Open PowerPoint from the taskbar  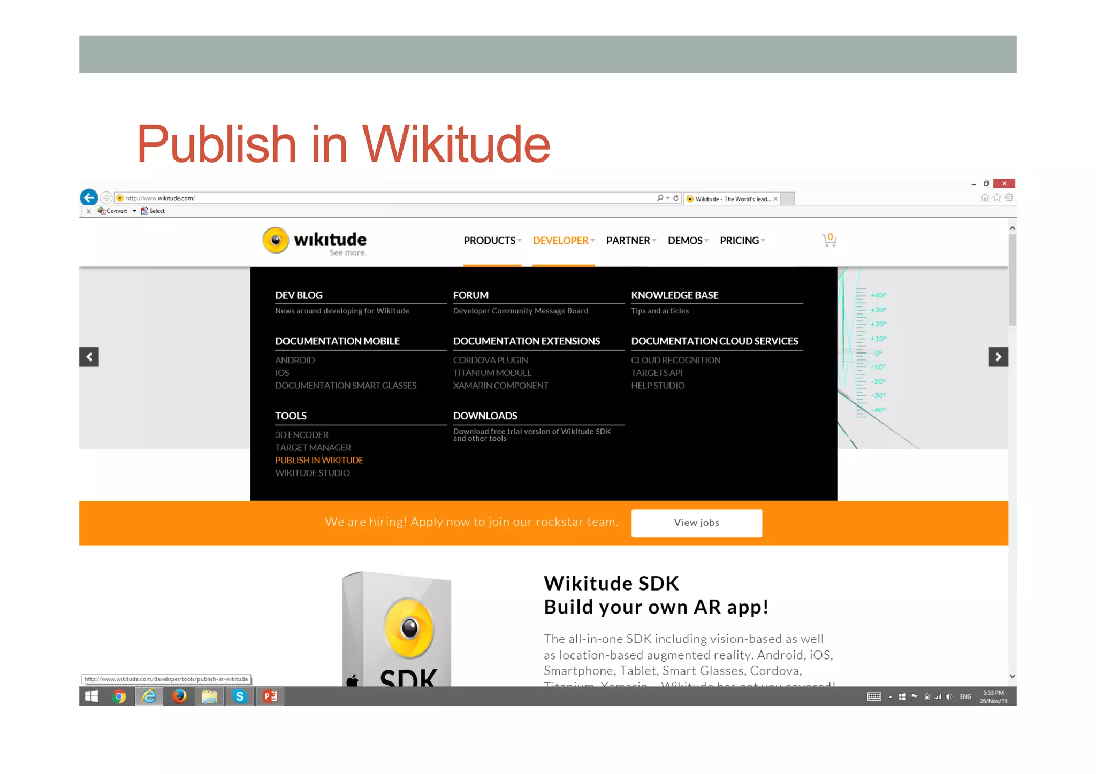coord(270,696)
